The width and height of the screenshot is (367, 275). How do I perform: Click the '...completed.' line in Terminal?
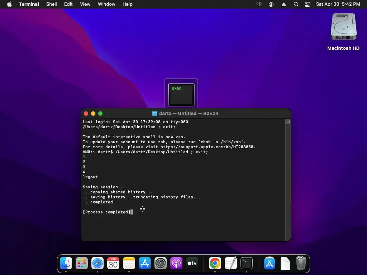tap(99, 202)
